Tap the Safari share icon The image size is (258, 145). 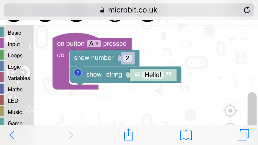(128, 135)
